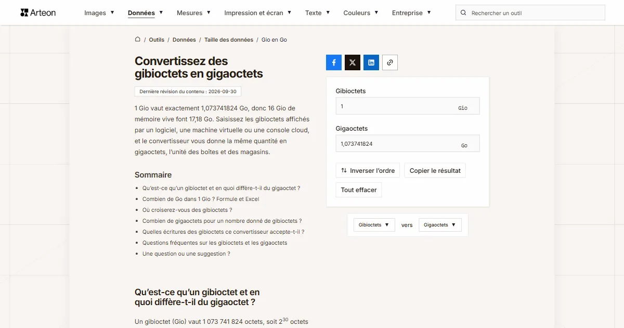
Task: Click Tout effacer button
Action: coord(359,190)
